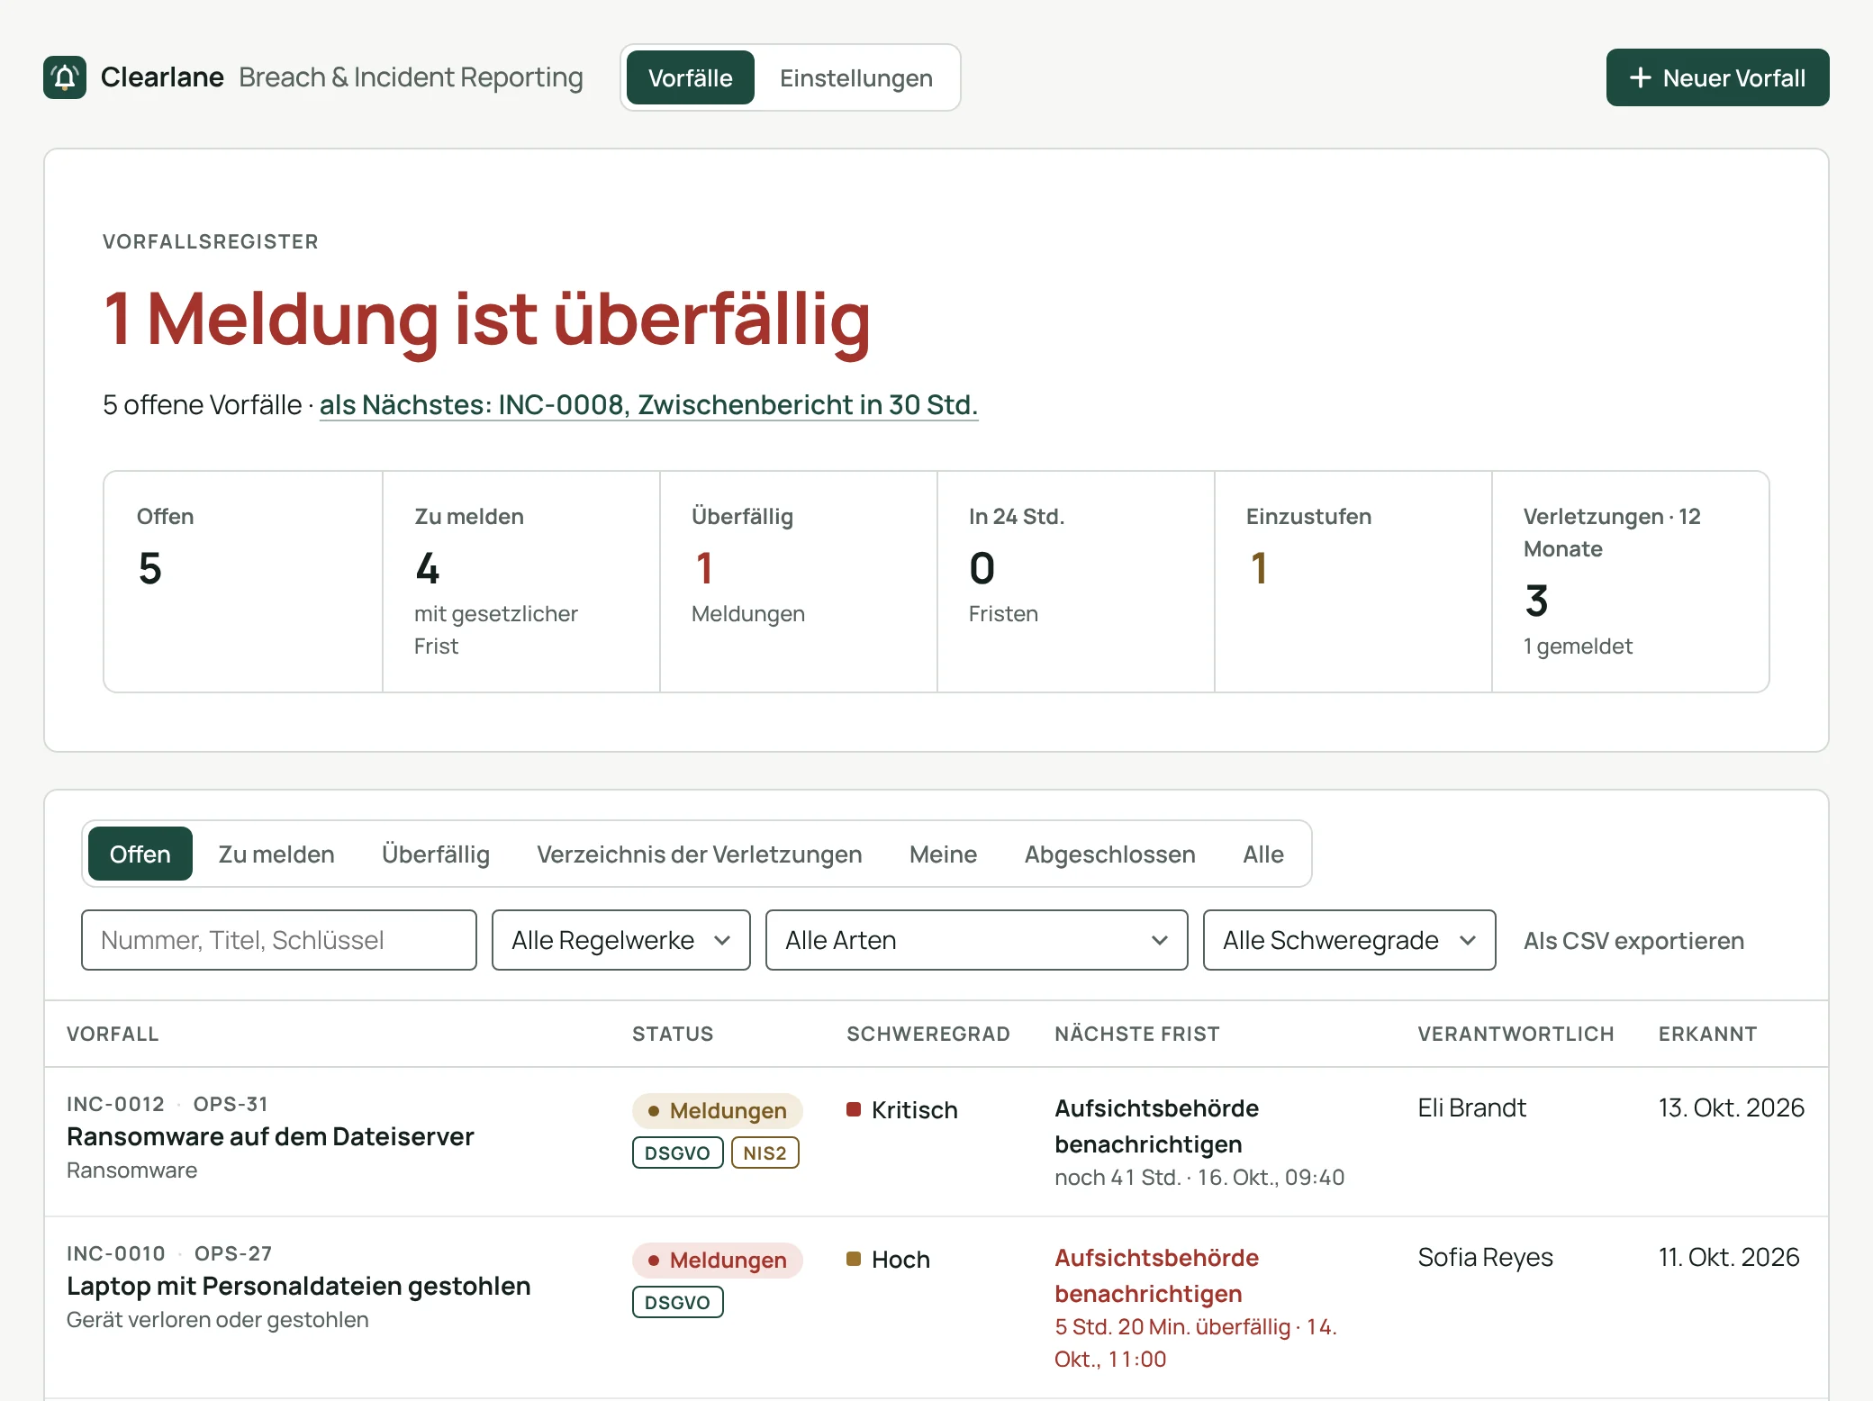Click the Sofia Reyes owner cell

click(1485, 1257)
